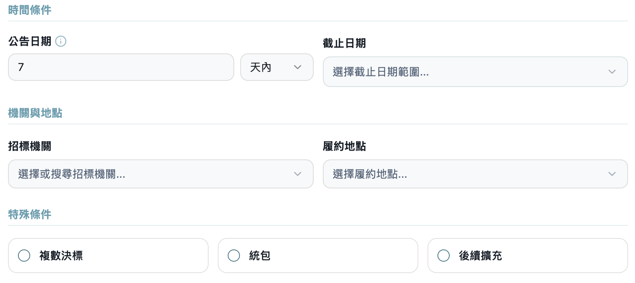
Task: Click the 招標機關 field label
Action: click(x=30, y=146)
